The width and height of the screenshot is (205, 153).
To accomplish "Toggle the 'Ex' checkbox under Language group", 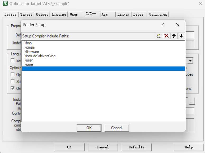I will coord(13,60).
